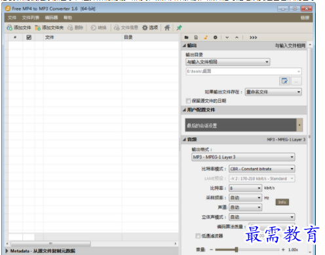Collapse the Output (输出) section
The height and width of the screenshot is (255, 325).
click(184, 46)
